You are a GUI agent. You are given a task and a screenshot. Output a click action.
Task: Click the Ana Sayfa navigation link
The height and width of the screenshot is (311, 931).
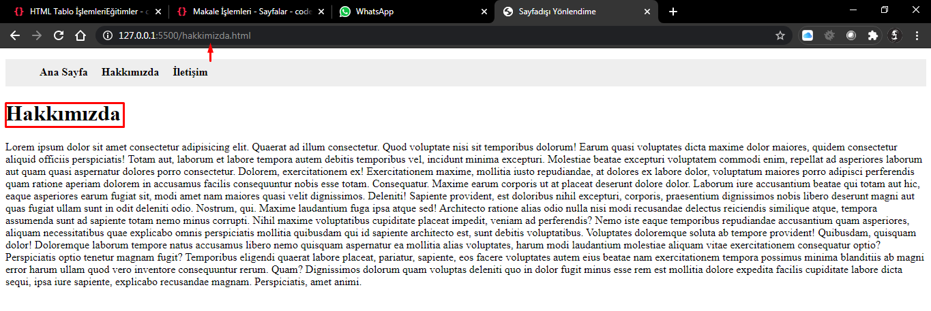[63, 72]
